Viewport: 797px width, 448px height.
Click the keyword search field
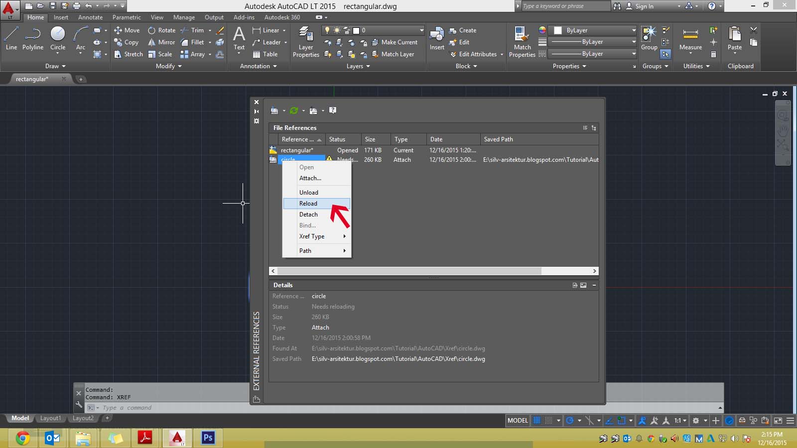coord(565,6)
